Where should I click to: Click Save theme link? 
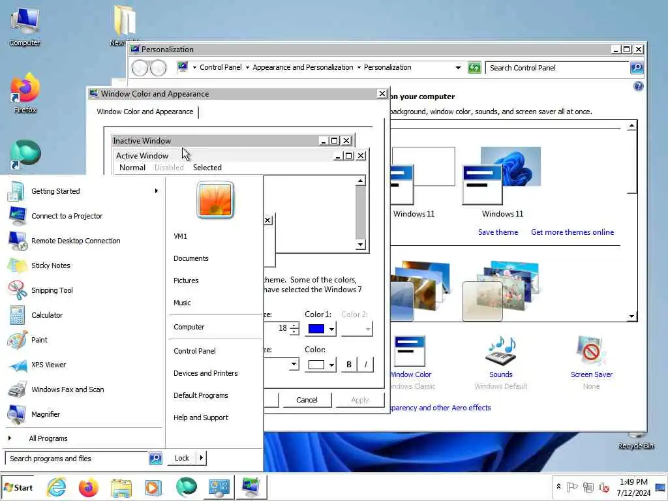498,232
